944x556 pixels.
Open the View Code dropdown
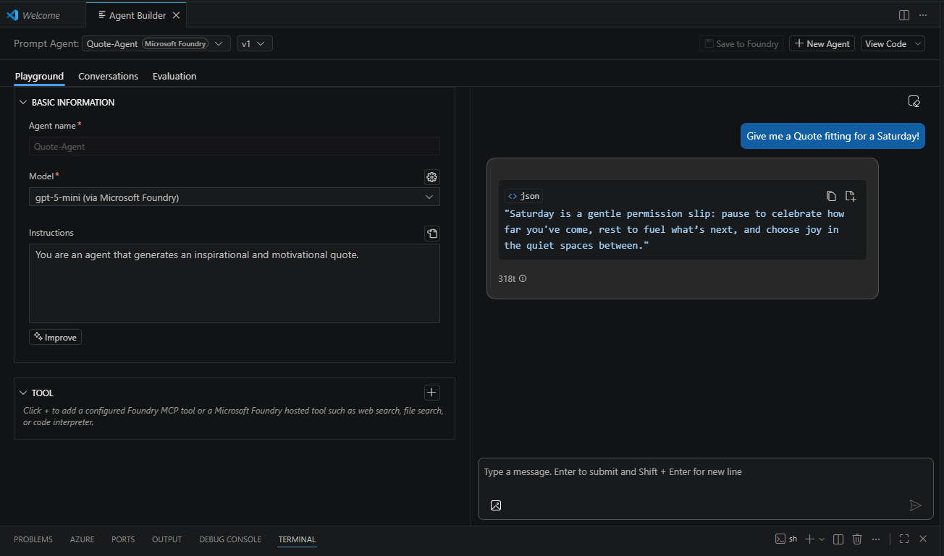tap(893, 44)
